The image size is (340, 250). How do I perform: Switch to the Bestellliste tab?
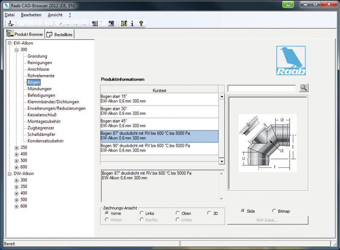[59, 34]
